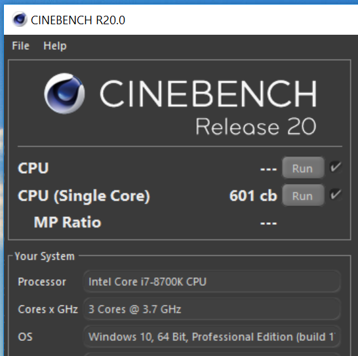
Task: Open the File menu
Action: click(x=21, y=46)
